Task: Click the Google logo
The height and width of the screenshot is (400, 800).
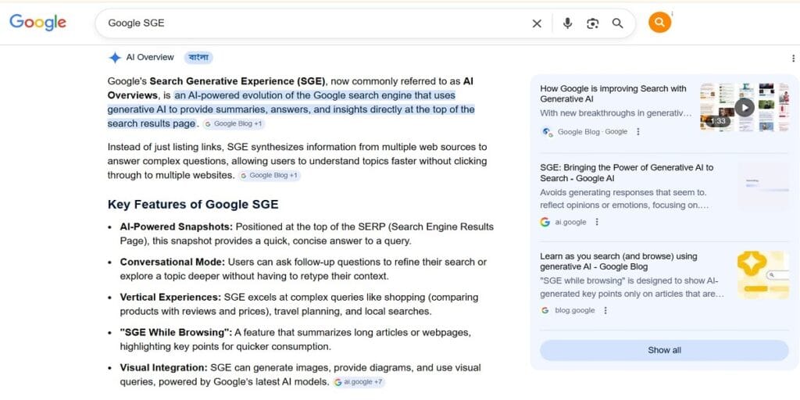Action: (37, 23)
